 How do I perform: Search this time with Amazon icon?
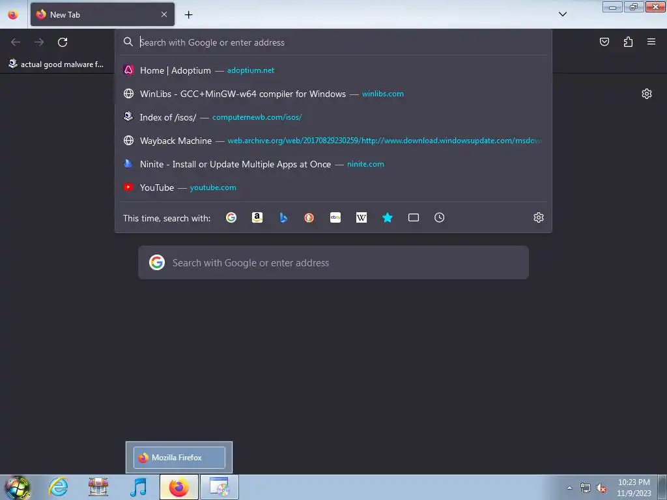[257, 217]
